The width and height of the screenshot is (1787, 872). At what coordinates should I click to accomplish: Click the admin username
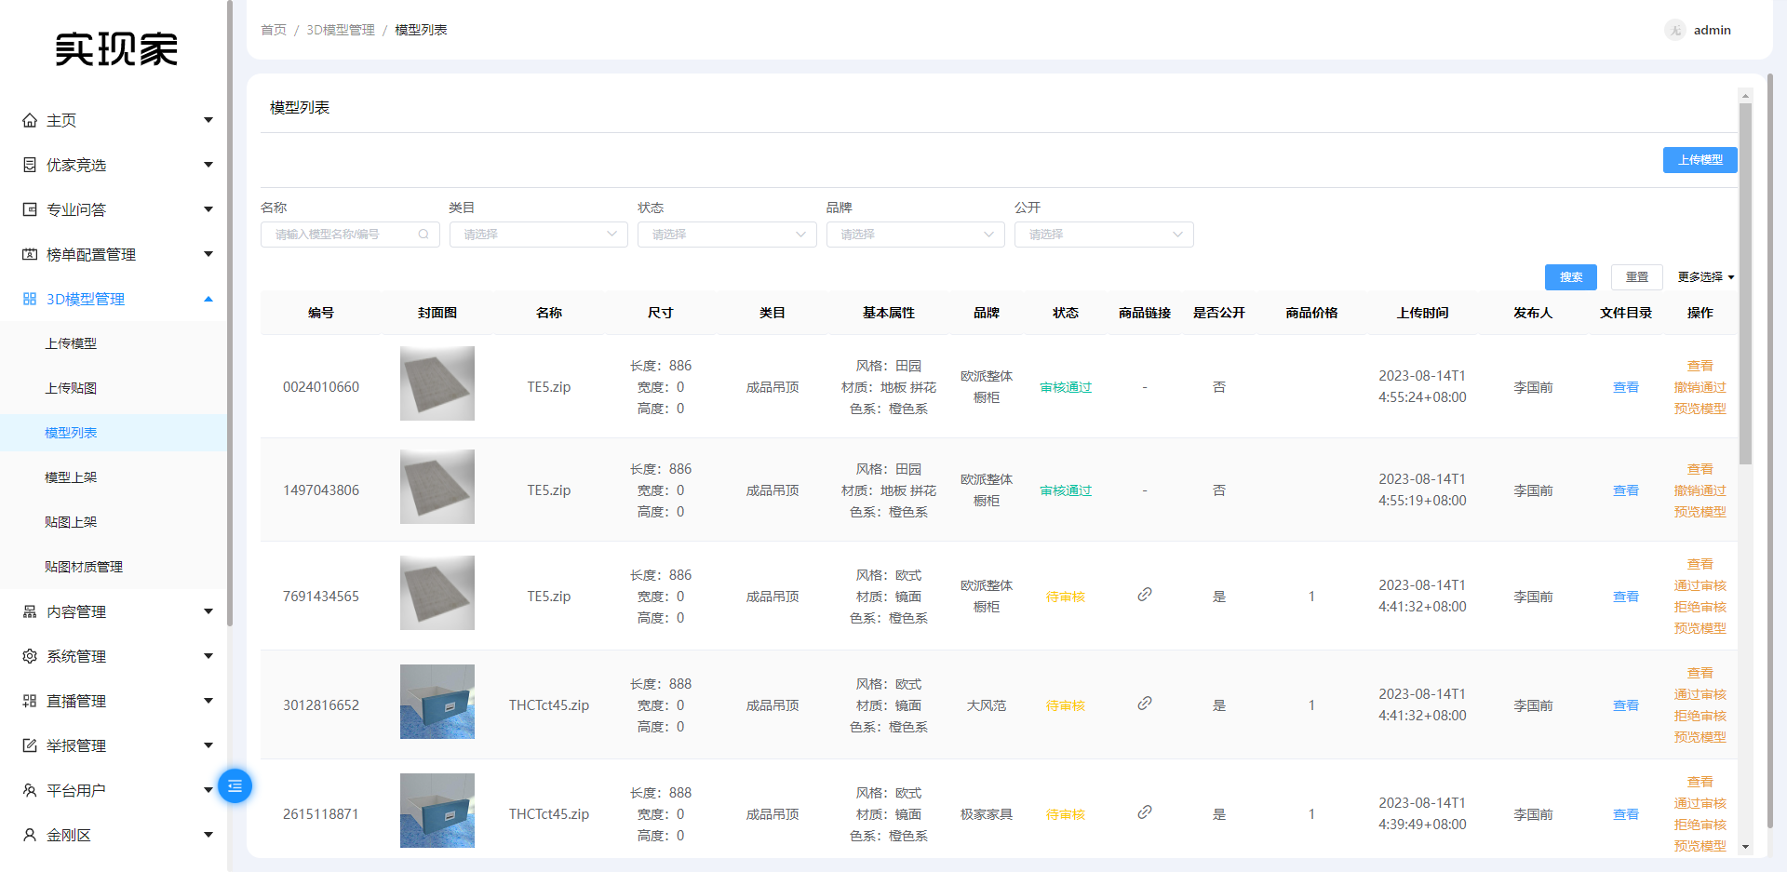point(1713,30)
